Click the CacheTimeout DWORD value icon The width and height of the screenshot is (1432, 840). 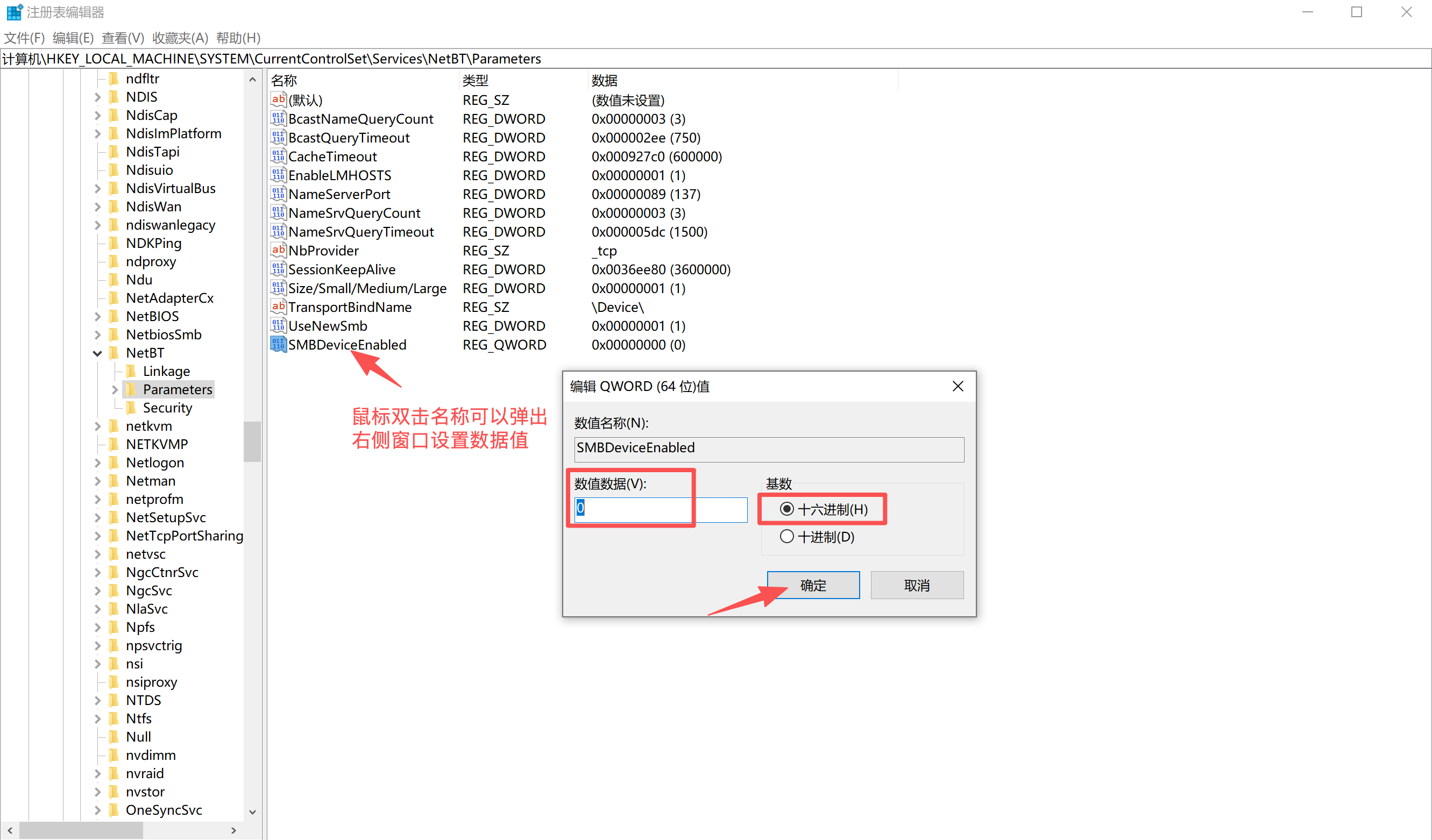click(278, 156)
